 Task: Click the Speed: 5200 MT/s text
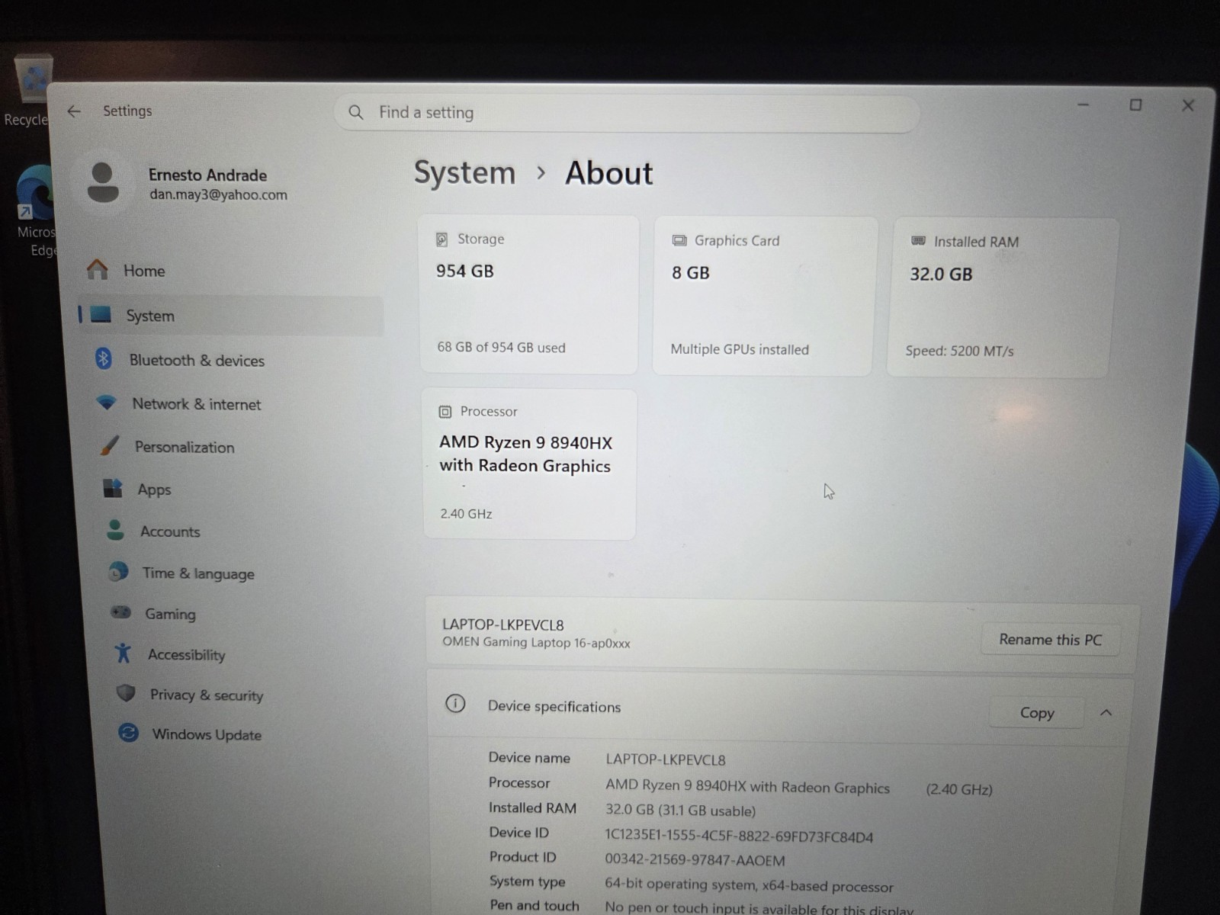pos(959,352)
